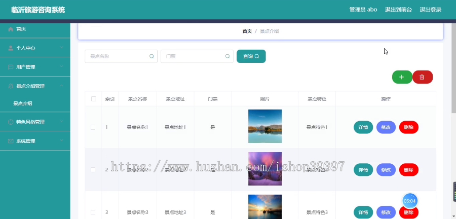456x219 pixels.
Task: Click the home icon beside 首页
Action: point(11,29)
